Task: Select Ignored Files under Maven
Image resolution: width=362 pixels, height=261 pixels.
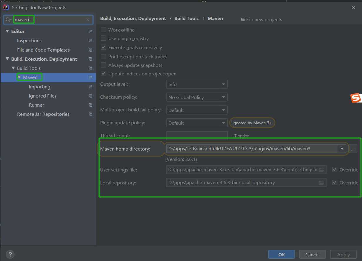Action: (x=43, y=96)
